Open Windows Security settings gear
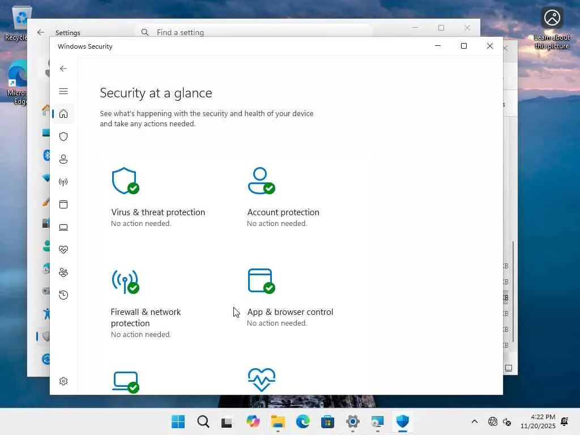Image resolution: width=580 pixels, height=435 pixels. pos(63,381)
